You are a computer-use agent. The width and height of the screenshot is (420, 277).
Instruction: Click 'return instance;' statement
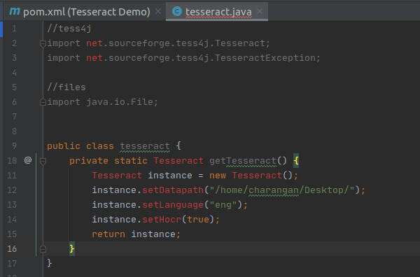pyautogui.click(x=136, y=234)
